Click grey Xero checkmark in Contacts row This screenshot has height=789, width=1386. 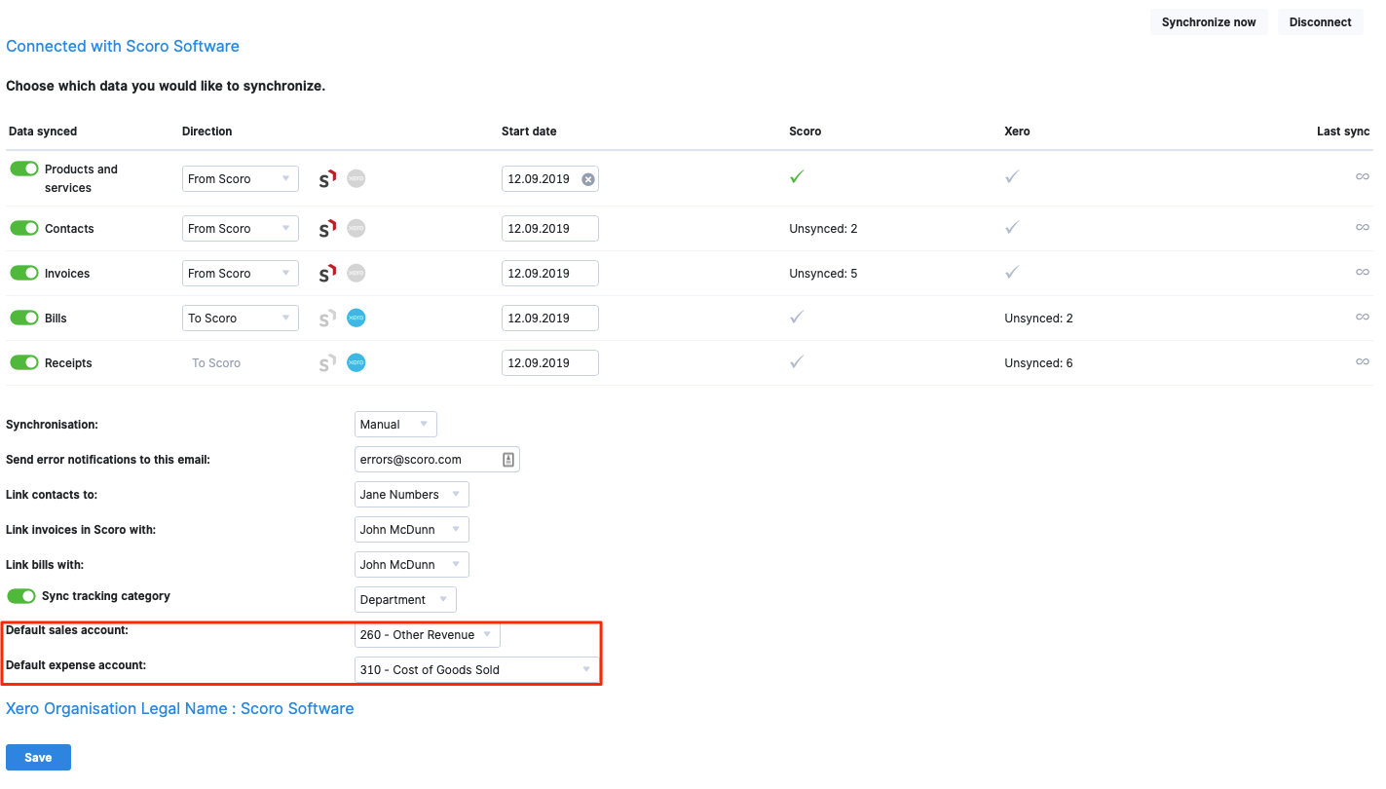[x=1012, y=227]
